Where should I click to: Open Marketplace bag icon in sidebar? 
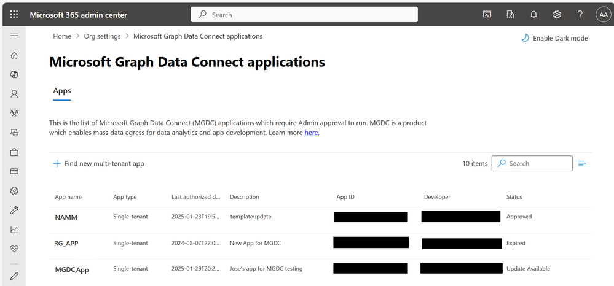click(x=14, y=152)
